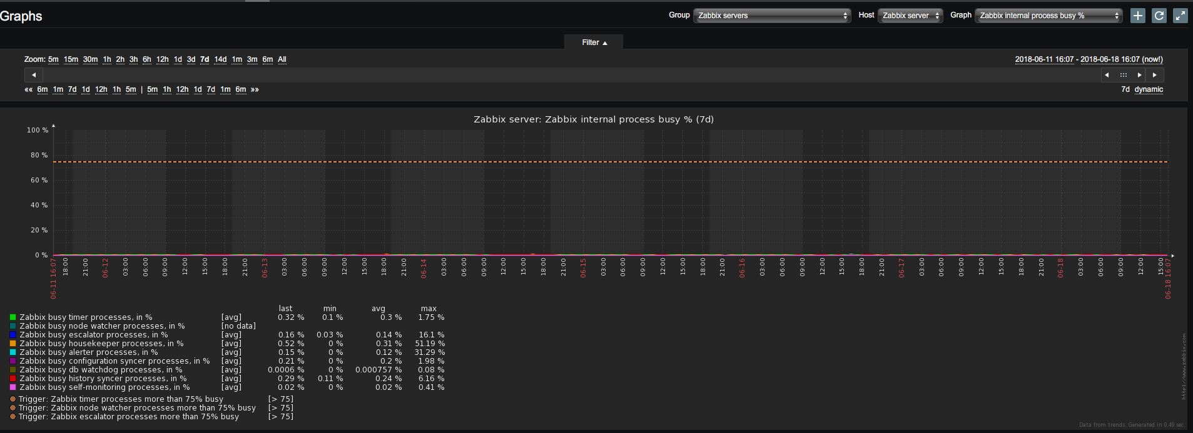Open the Graph dropdown for internal process busy
This screenshot has height=433, width=1193.
[1048, 16]
